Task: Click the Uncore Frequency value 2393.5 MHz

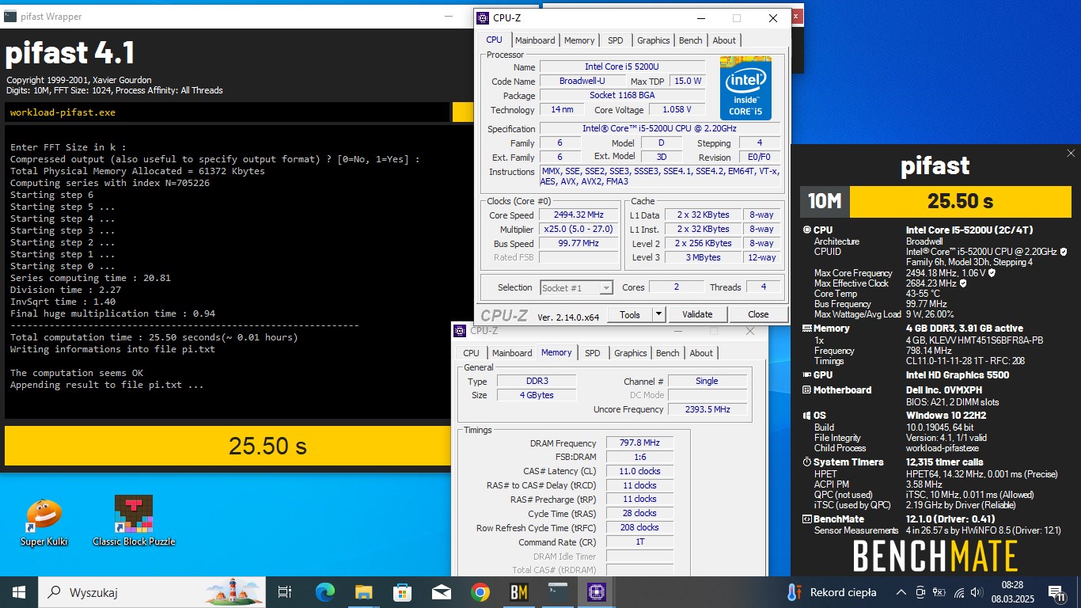Action: (x=707, y=409)
